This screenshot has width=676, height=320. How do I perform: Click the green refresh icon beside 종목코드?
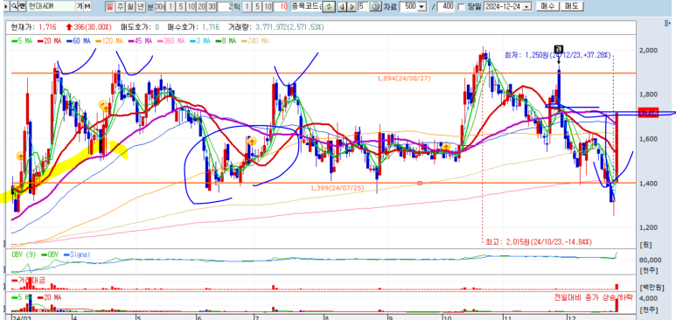click(x=329, y=7)
